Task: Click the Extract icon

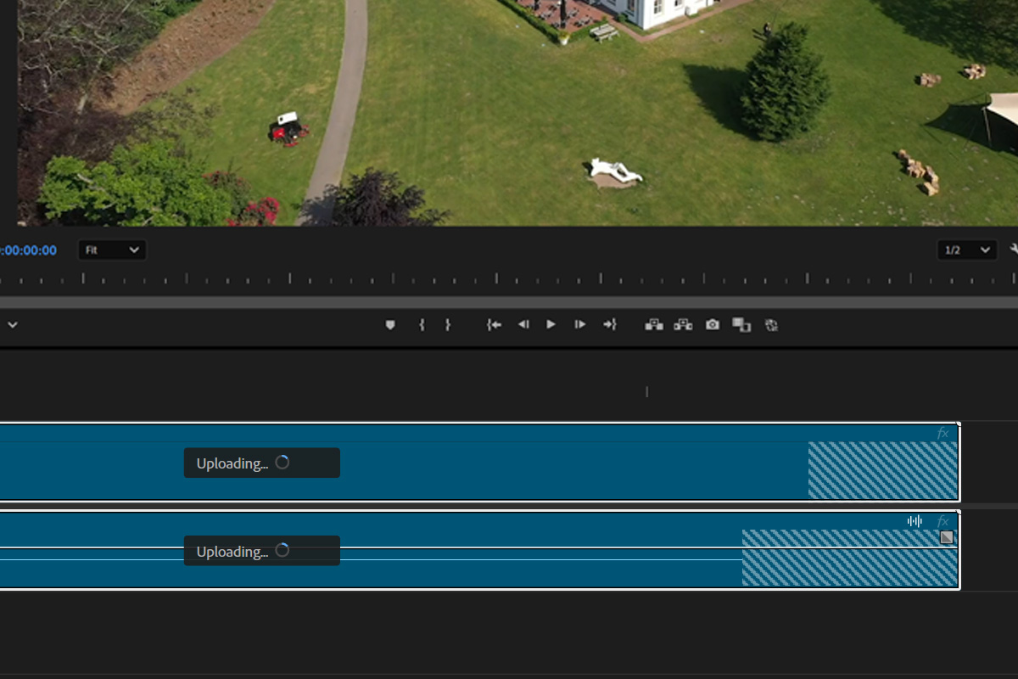Action: point(683,324)
